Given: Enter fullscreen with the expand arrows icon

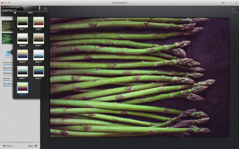Looking at the screenshot, I should coord(236,3).
